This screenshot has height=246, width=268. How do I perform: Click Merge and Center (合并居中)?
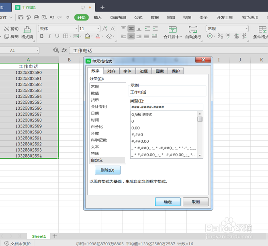172,32
